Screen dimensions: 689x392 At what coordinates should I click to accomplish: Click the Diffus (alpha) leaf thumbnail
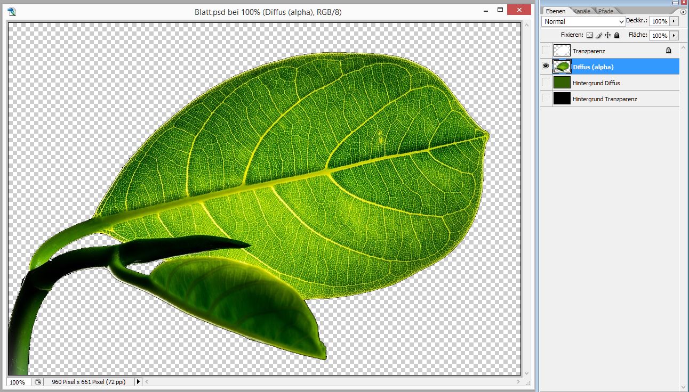click(x=562, y=67)
